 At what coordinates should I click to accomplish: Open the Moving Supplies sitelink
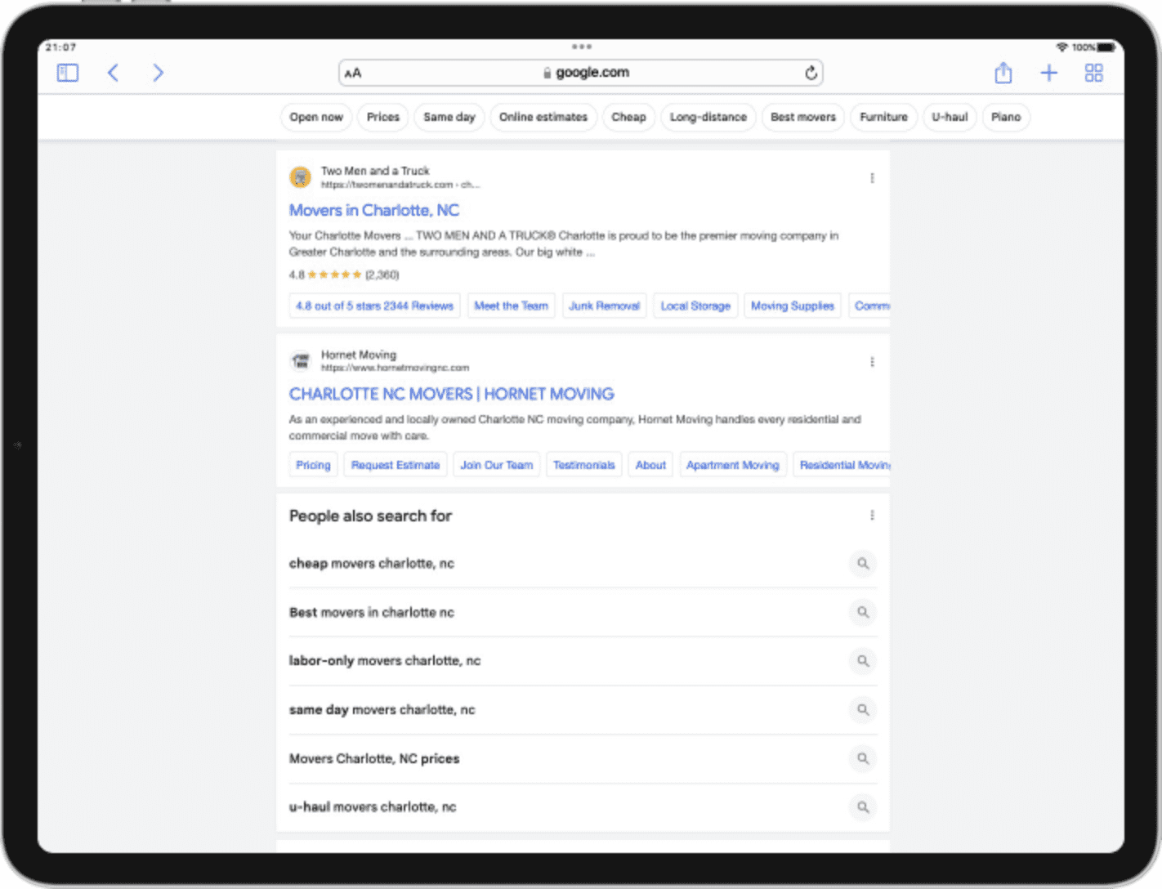(x=793, y=306)
